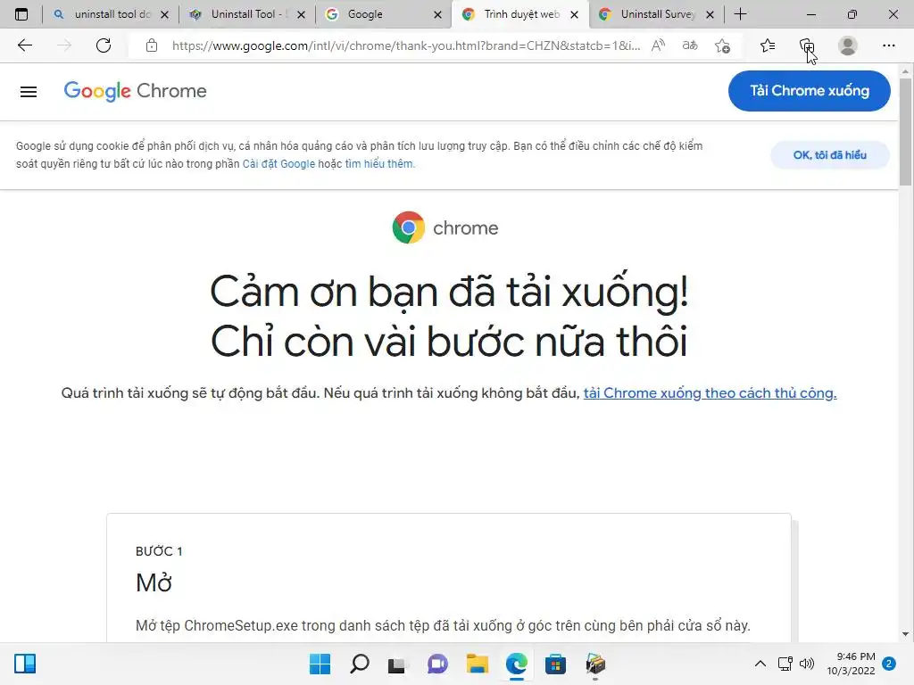Screen dimensions: 914x685
Task: Open the 'tìm hiểu thêm' link
Action: (378, 164)
